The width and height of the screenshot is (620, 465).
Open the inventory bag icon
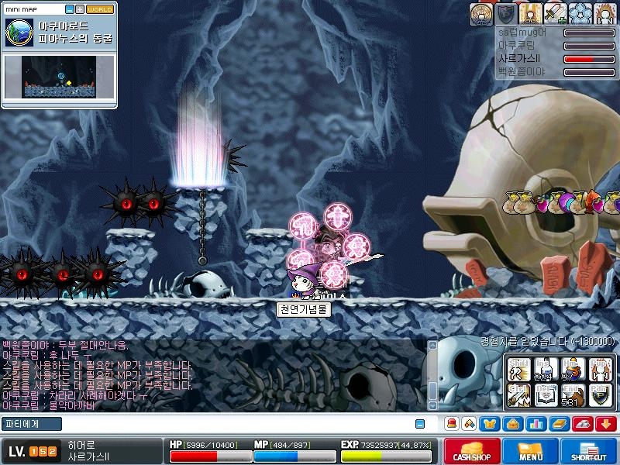513,424
